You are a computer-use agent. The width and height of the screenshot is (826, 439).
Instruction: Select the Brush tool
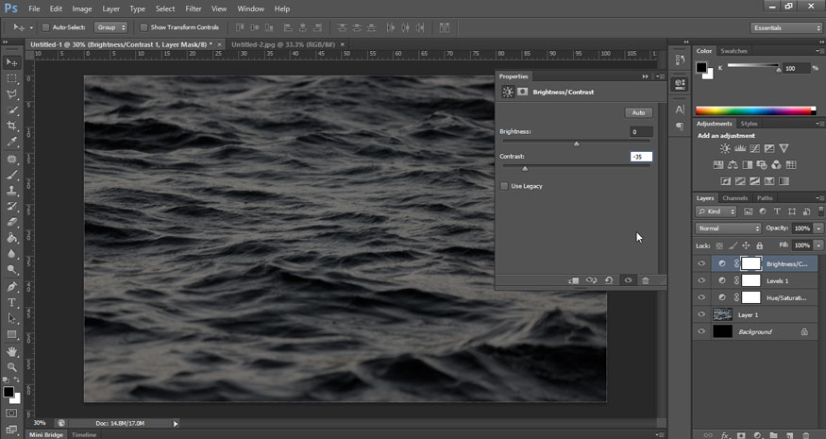pyautogui.click(x=11, y=175)
